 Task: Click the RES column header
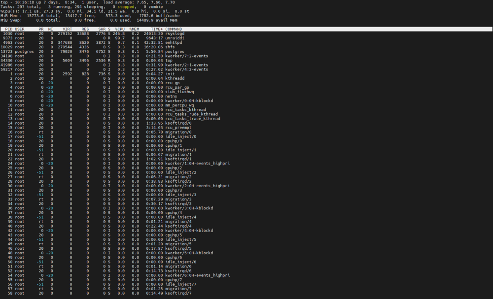[x=85, y=29]
